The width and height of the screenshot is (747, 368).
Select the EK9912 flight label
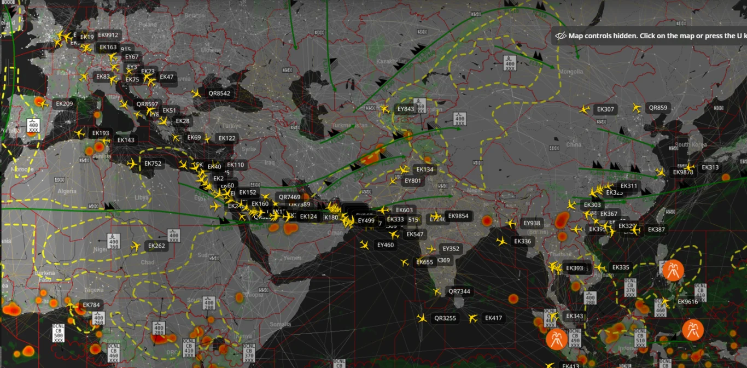point(108,35)
